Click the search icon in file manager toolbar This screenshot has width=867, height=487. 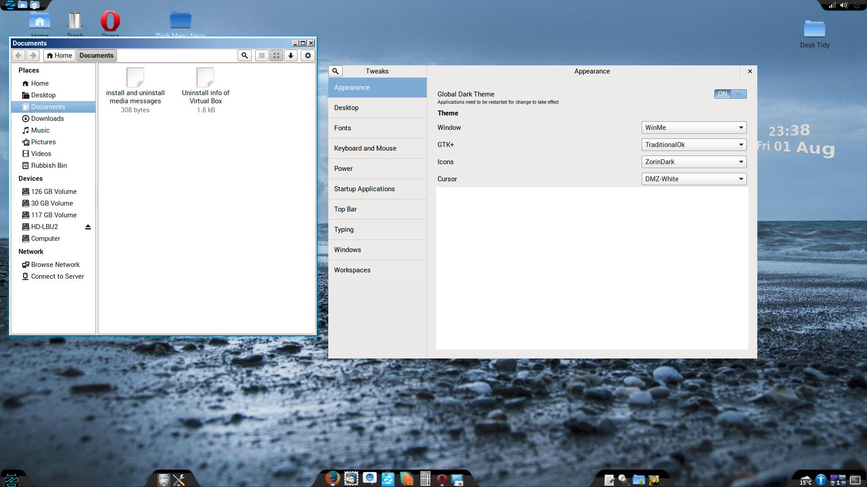click(244, 55)
